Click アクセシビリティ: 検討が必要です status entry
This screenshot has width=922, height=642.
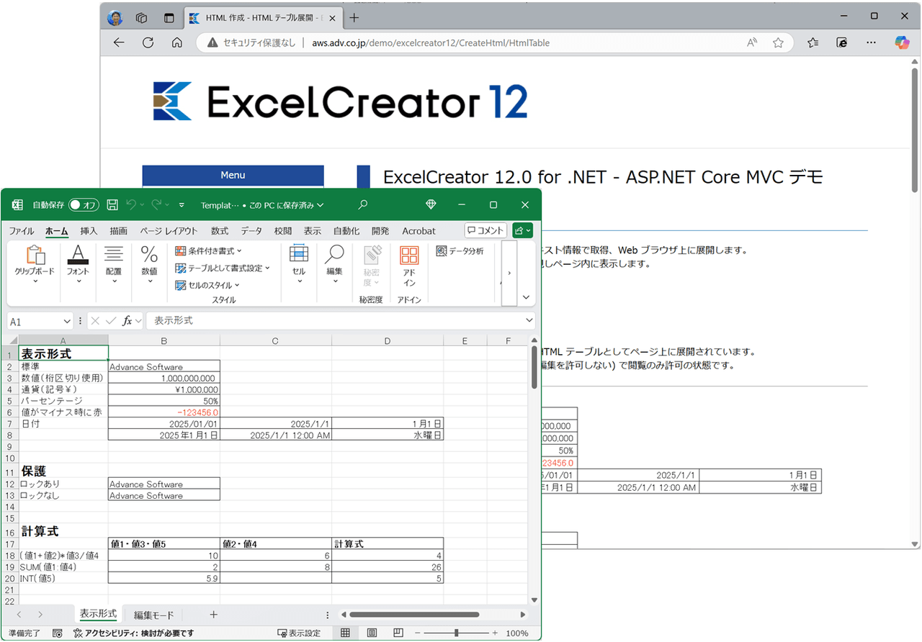coord(134,633)
